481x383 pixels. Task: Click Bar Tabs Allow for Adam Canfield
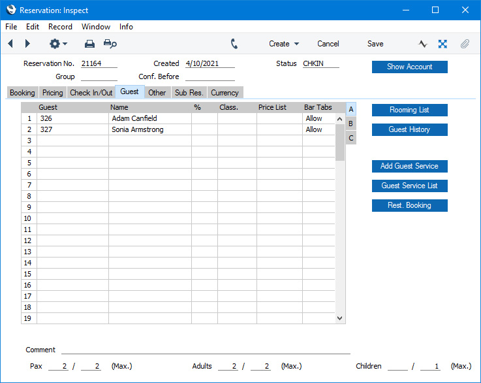tap(318, 118)
